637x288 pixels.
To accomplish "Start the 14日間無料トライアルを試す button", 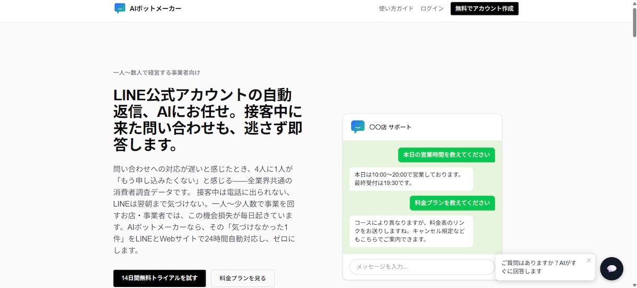I will [x=160, y=278].
